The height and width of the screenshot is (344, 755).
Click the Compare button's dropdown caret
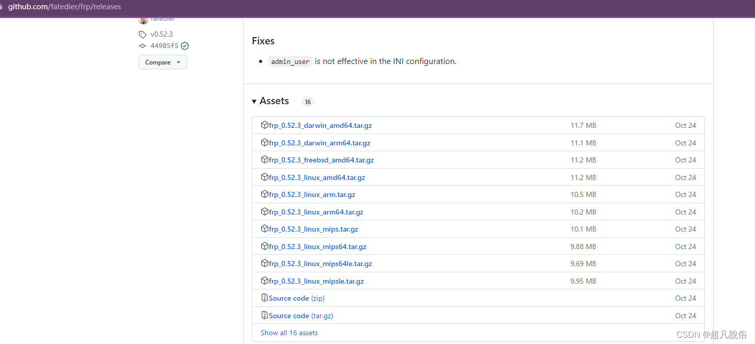point(178,62)
